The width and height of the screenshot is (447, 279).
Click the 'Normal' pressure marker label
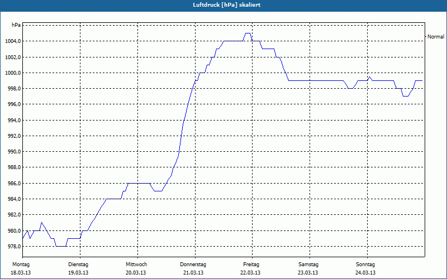coord(436,36)
